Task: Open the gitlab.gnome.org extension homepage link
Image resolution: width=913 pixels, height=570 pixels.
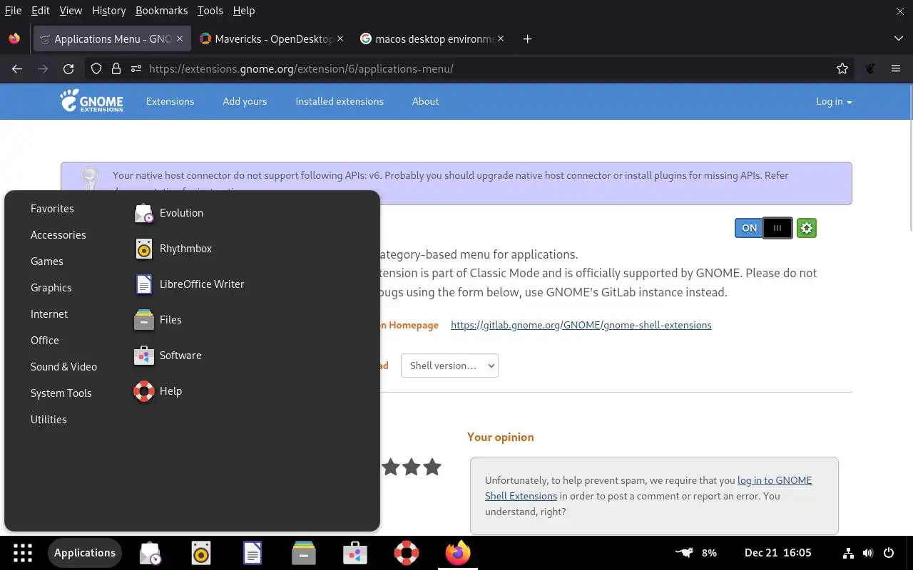Action: [581, 325]
